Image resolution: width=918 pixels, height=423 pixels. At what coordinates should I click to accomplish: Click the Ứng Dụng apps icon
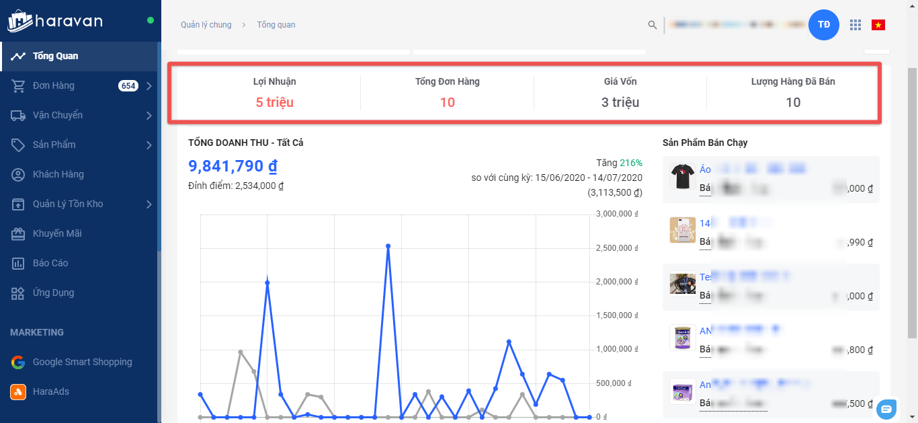18,293
